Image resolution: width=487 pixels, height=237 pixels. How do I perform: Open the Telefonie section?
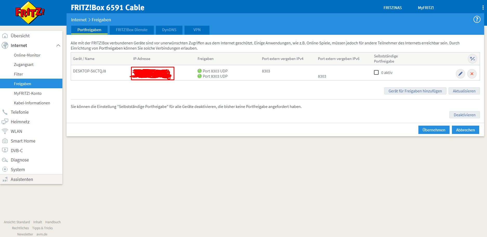tap(19, 112)
